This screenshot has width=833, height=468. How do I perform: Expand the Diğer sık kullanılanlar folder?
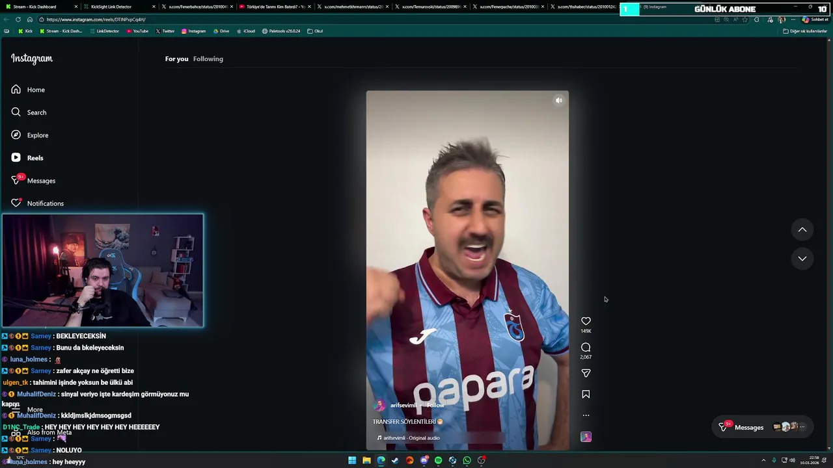(805, 31)
